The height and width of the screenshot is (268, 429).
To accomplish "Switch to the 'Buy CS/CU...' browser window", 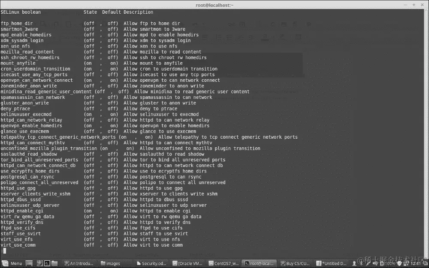I will tap(295, 263).
